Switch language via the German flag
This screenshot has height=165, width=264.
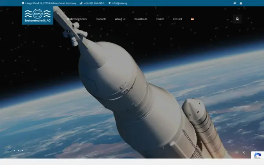(192, 19)
